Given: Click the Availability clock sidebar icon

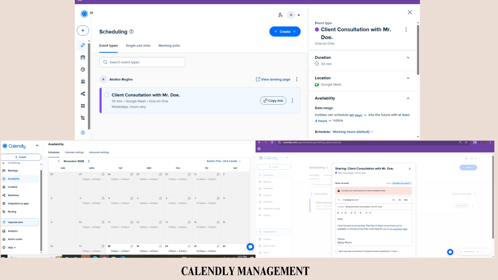Looking at the screenshot, I should point(83,69).
